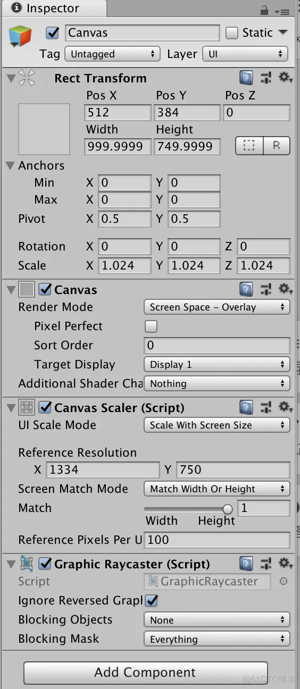This screenshot has width=300, height=689.
Task: Open Graphic Raycaster gear settings menu
Action: pyautogui.click(x=286, y=564)
